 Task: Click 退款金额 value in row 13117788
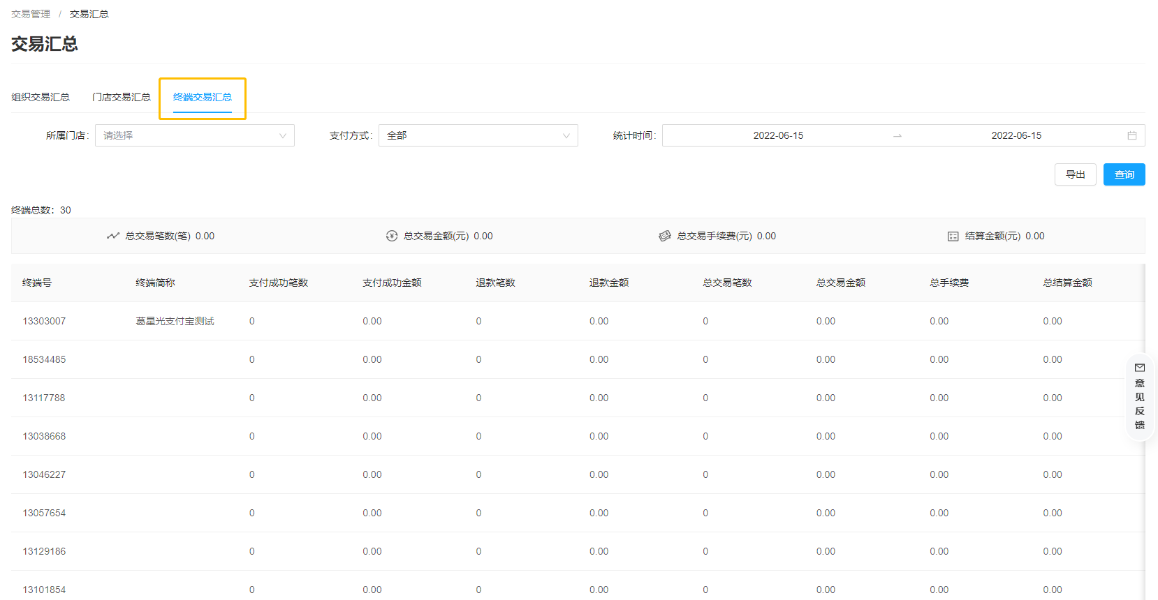[599, 398]
